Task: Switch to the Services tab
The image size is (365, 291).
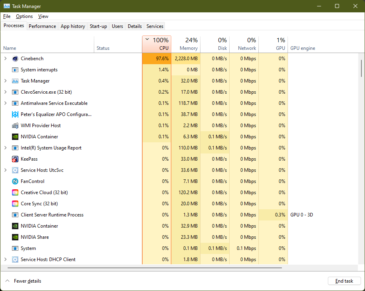Action: pos(155,26)
